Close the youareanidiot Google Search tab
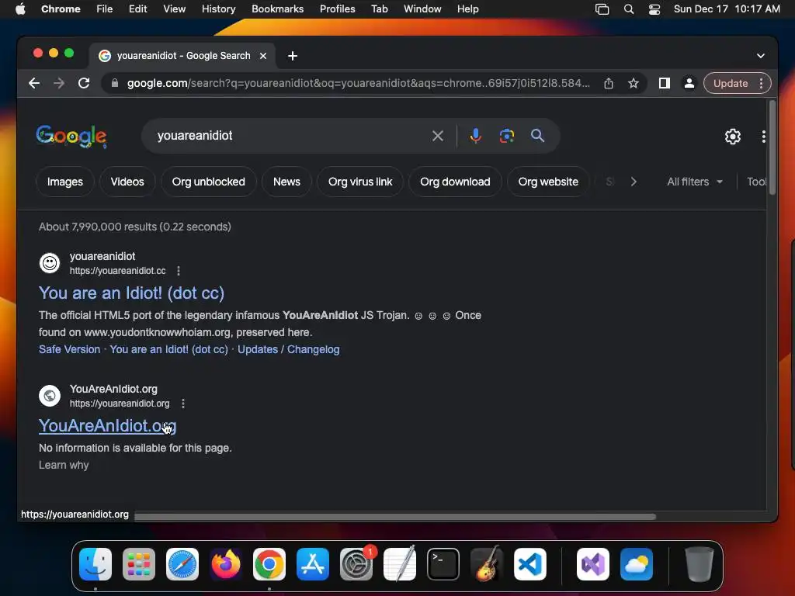 [263, 56]
